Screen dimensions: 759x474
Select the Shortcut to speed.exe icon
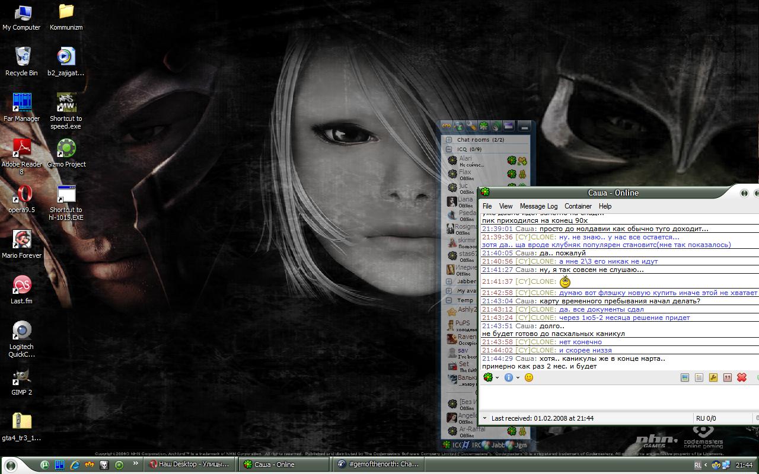(66, 111)
